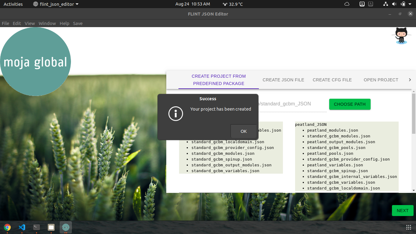Launch Chrome from the dock
Image resolution: width=416 pixels, height=234 pixels.
point(8,227)
